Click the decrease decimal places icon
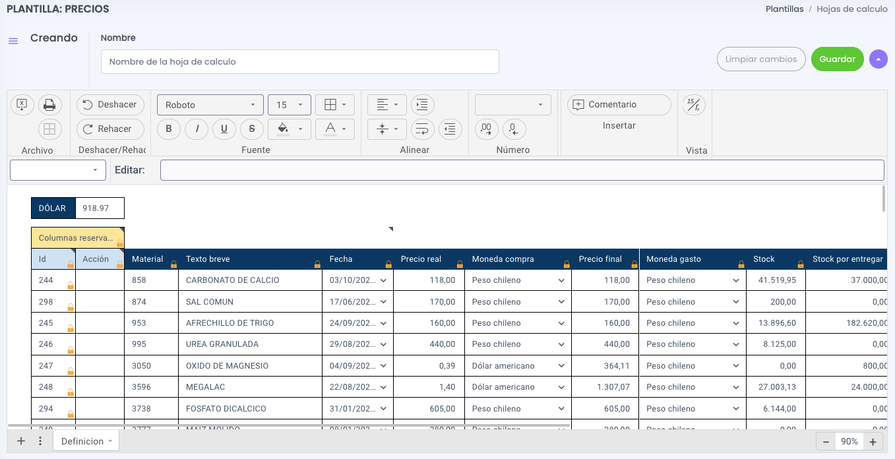The width and height of the screenshot is (895, 459). (514, 129)
